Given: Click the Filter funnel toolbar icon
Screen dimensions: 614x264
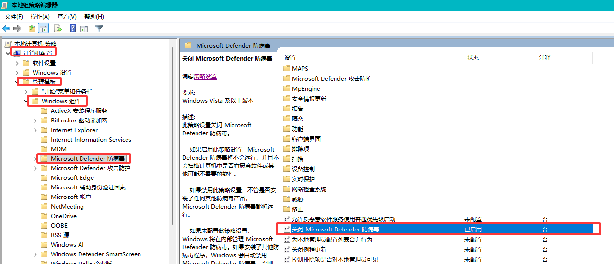Looking at the screenshot, I should tap(99, 28).
